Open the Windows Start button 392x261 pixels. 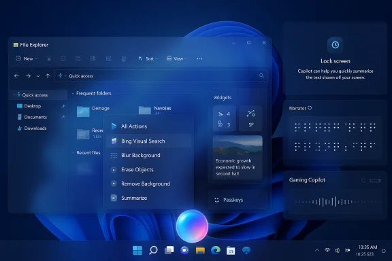coord(137,250)
